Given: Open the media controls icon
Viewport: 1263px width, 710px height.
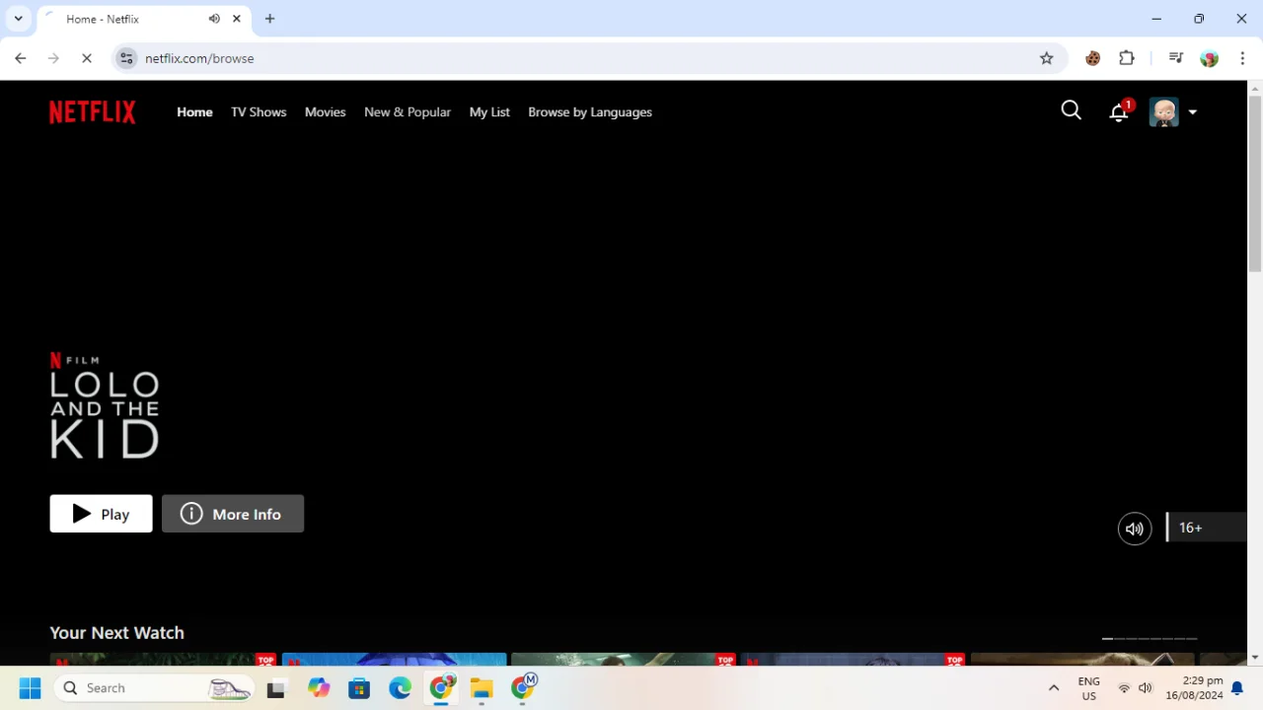Looking at the screenshot, I should (x=1175, y=58).
